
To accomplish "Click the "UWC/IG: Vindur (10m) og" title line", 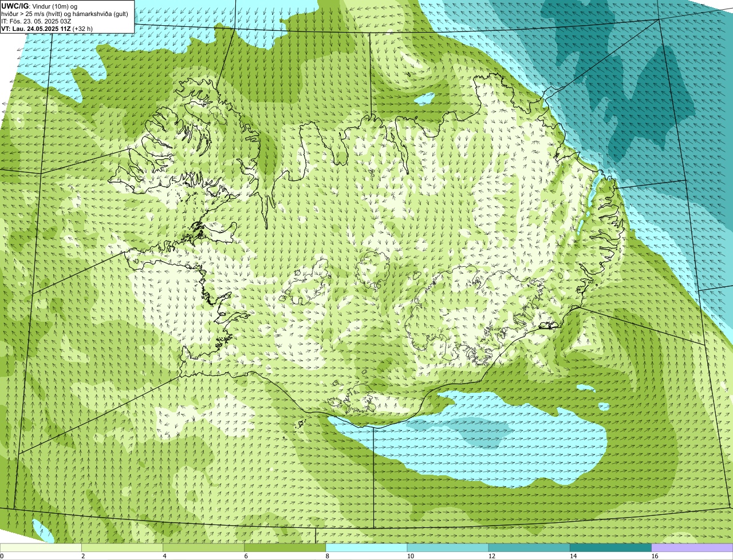I will [40, 6].
